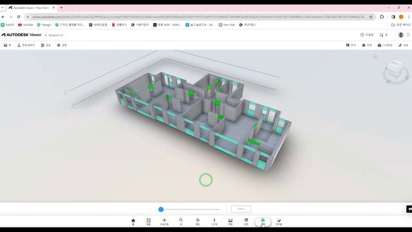The width and height of the screenshot is (412, 232).
Task: Open the user profile avatar in Viewer header
Action: (400, 35)
